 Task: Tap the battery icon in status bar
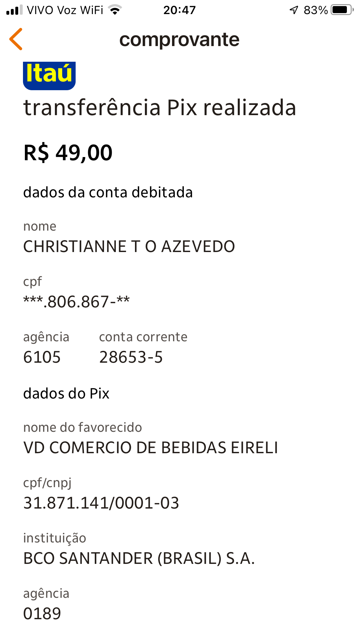coord(342,10)
